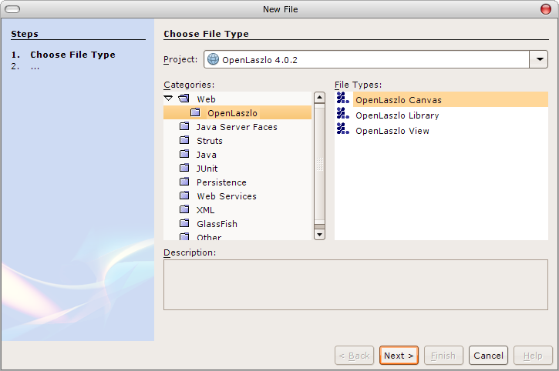Select the GlassFish category
Viewport: 559px width, 371px height.
tap(217, 224)
